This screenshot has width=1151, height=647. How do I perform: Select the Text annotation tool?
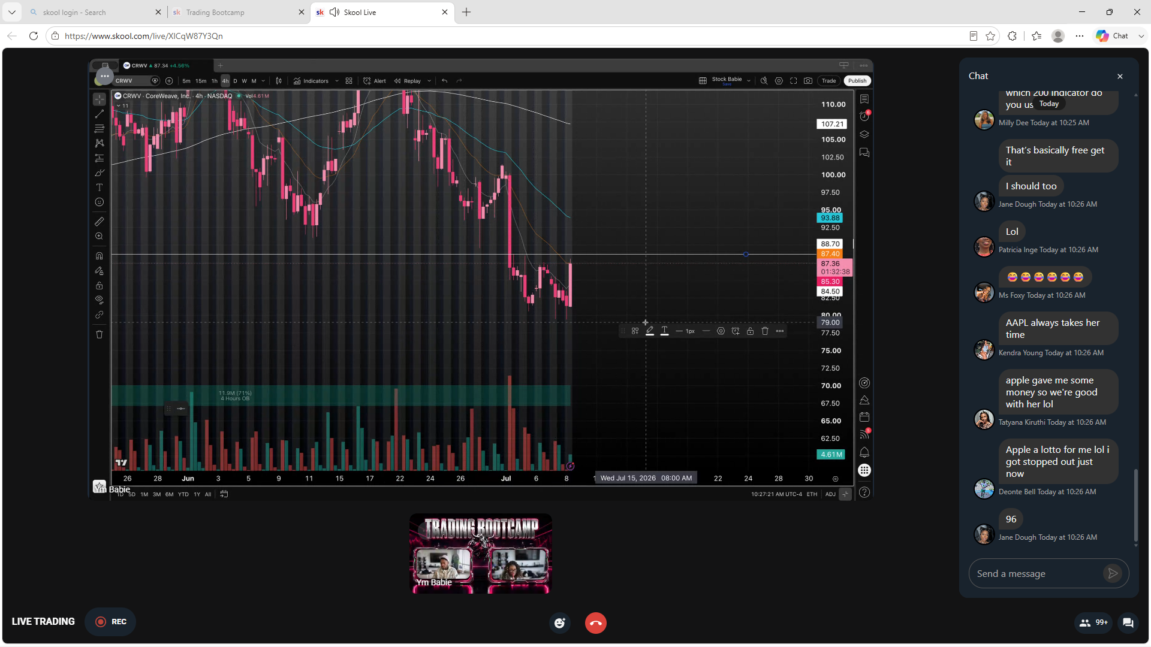point(100,188)
